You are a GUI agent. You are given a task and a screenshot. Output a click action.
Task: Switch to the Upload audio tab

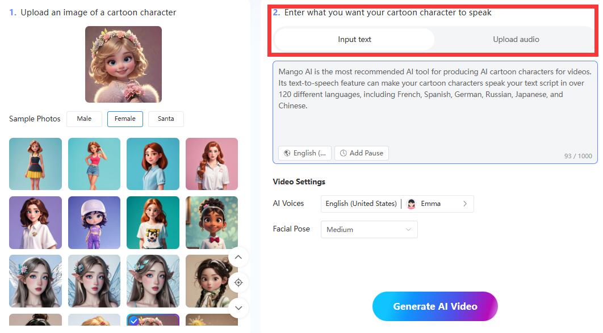click(x=516, y=39)
